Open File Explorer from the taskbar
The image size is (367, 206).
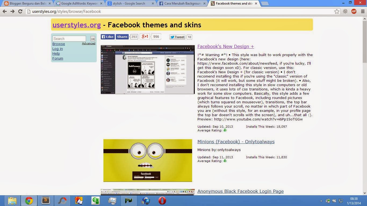12,201
